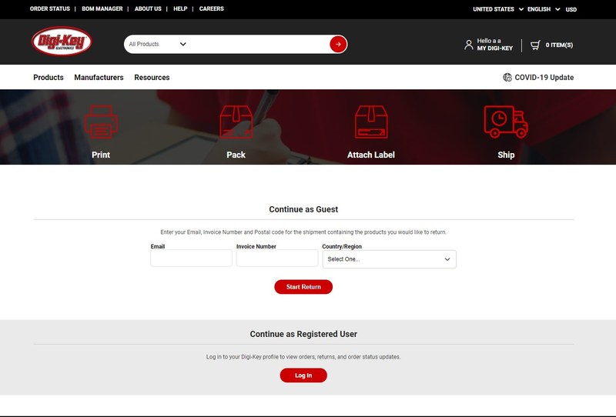Click the Ship step label

[506, 155]
